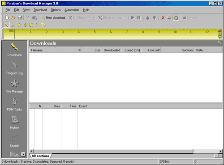224x165 pixels.
Task: Open PDM Tasks in the sidebar
Action: 14,104
